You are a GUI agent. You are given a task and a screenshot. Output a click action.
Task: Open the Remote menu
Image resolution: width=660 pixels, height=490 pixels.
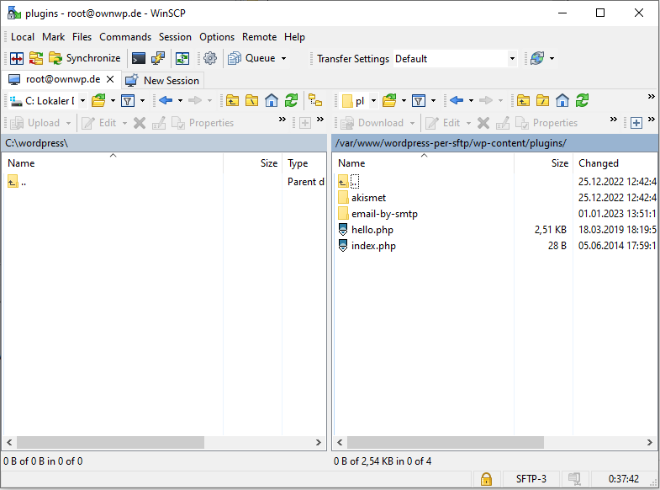[259, 37]
